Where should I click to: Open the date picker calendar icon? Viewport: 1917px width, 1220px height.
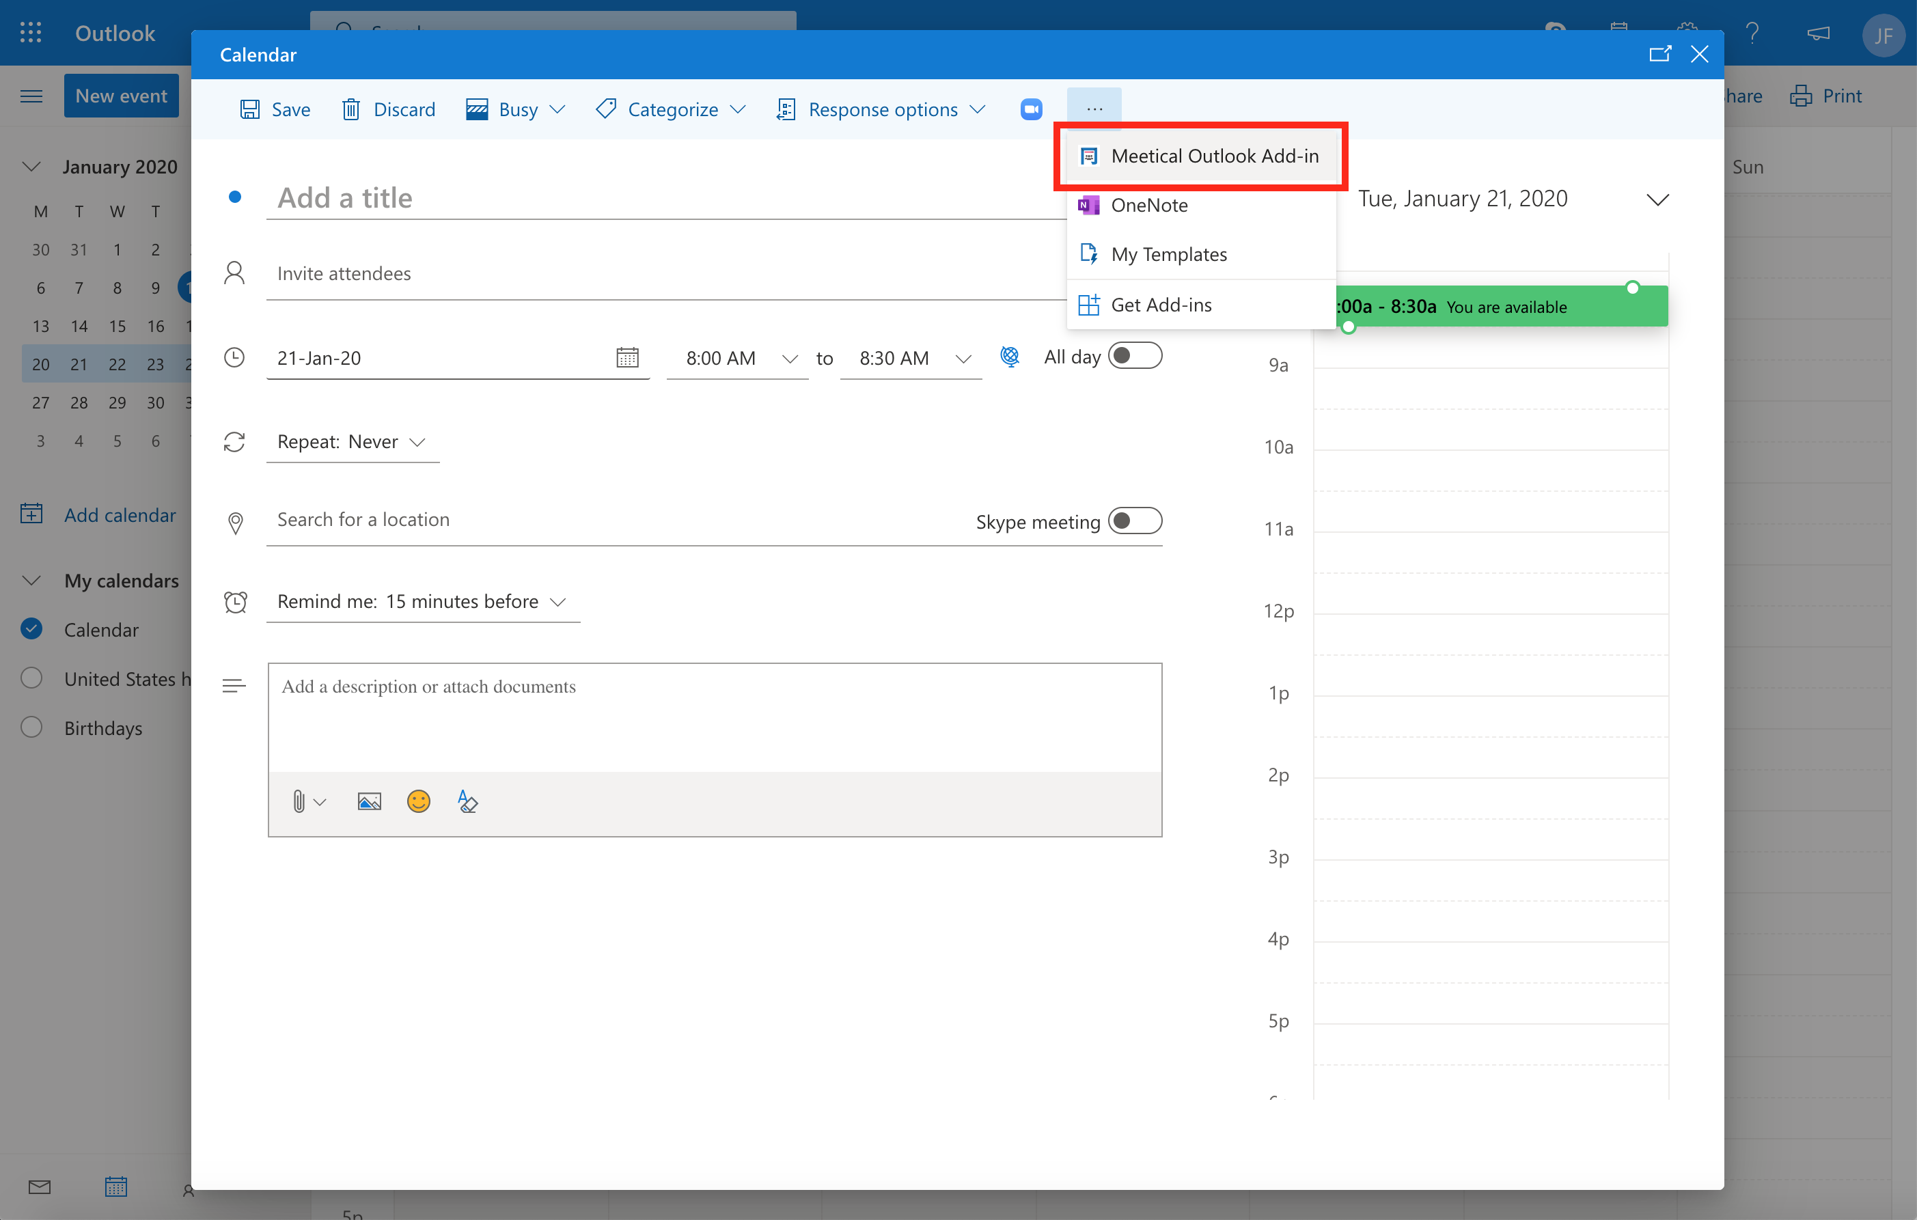[628, 357]
